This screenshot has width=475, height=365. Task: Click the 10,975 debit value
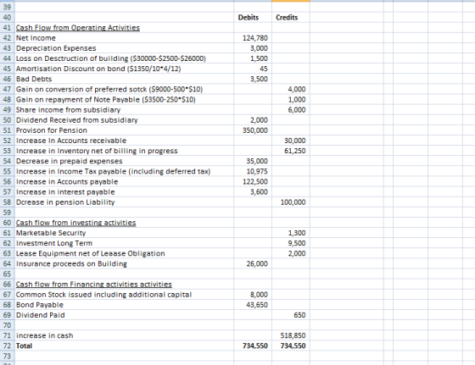point(257,172)
